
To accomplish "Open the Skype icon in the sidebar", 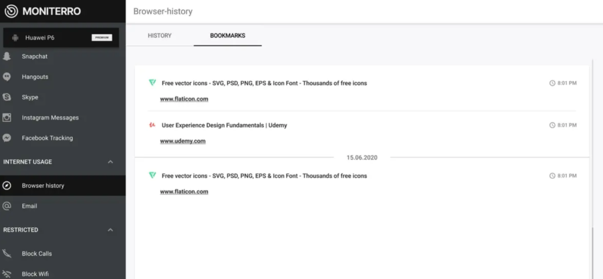I will 6,97.
